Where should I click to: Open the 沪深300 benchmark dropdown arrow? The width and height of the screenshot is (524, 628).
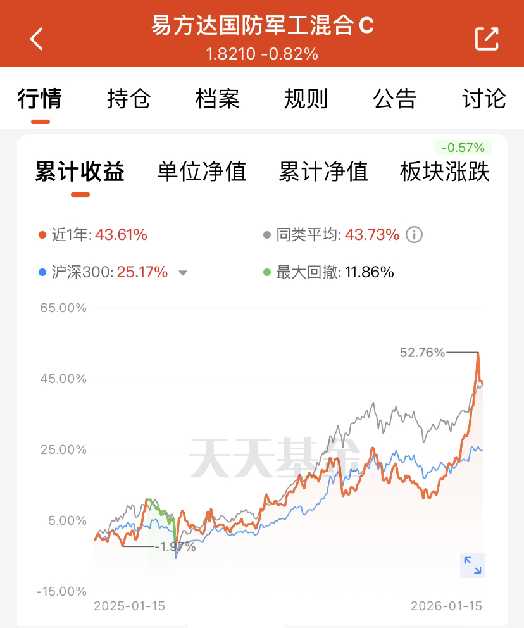click(183, 273)
